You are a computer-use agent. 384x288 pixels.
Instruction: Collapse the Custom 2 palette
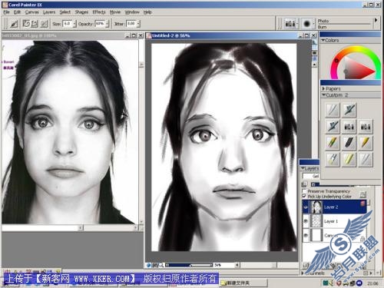[x=323, y=95]
